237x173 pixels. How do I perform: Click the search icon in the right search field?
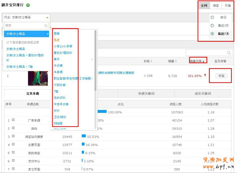point(229,53)
